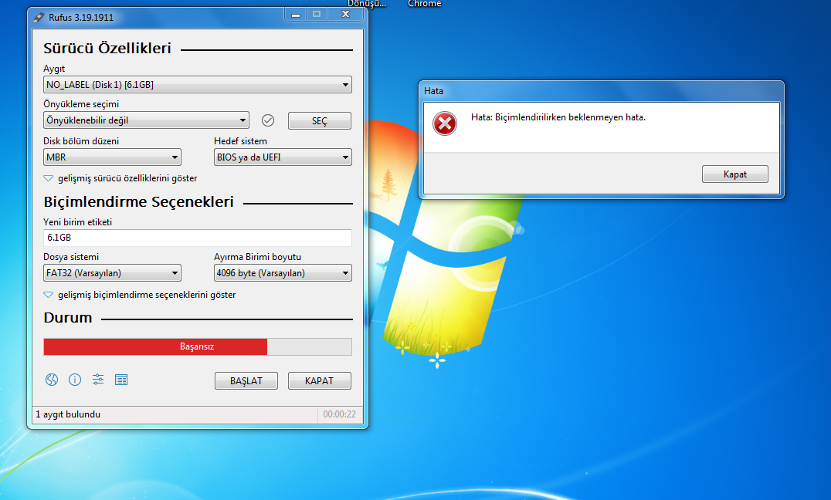Minimize the Rufus window
The height and width of the screenshot is (500, 831).
click(296, 15)
